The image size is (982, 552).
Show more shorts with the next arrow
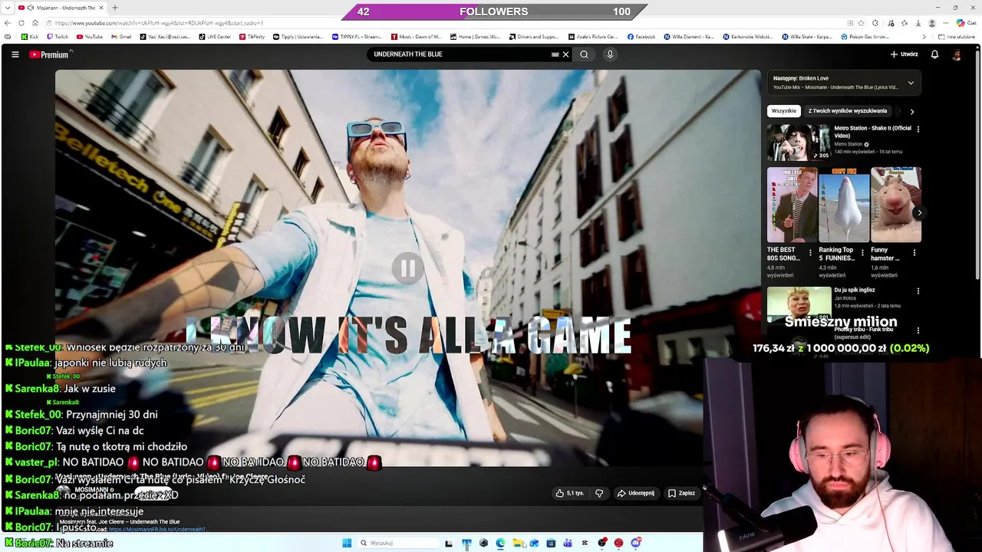(x=919, y=213)
